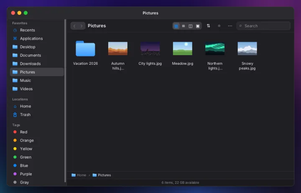Filter by the Orange tag

click(x=37, y=140)
